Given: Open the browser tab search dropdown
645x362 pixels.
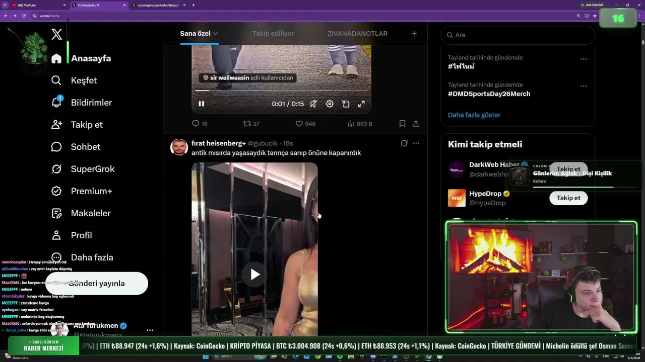Looking at the screenshot, I should tap(5, 5).
